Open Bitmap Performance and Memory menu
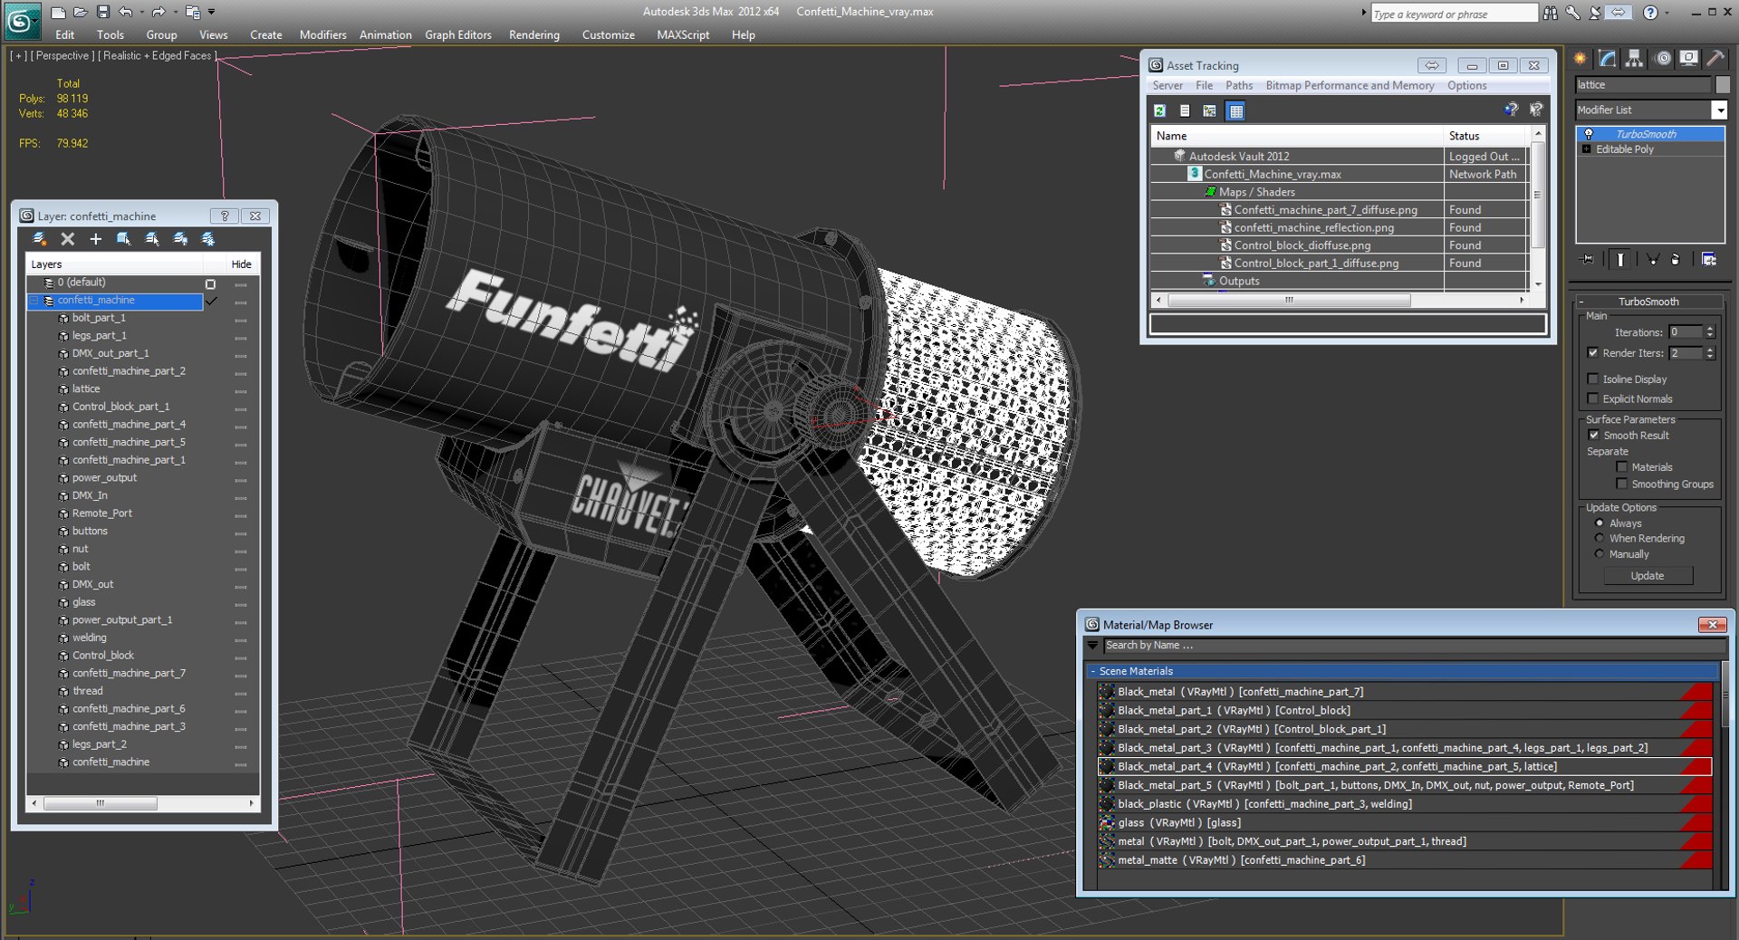This screenshot has height=940, width=1739. coord(1350,86)
